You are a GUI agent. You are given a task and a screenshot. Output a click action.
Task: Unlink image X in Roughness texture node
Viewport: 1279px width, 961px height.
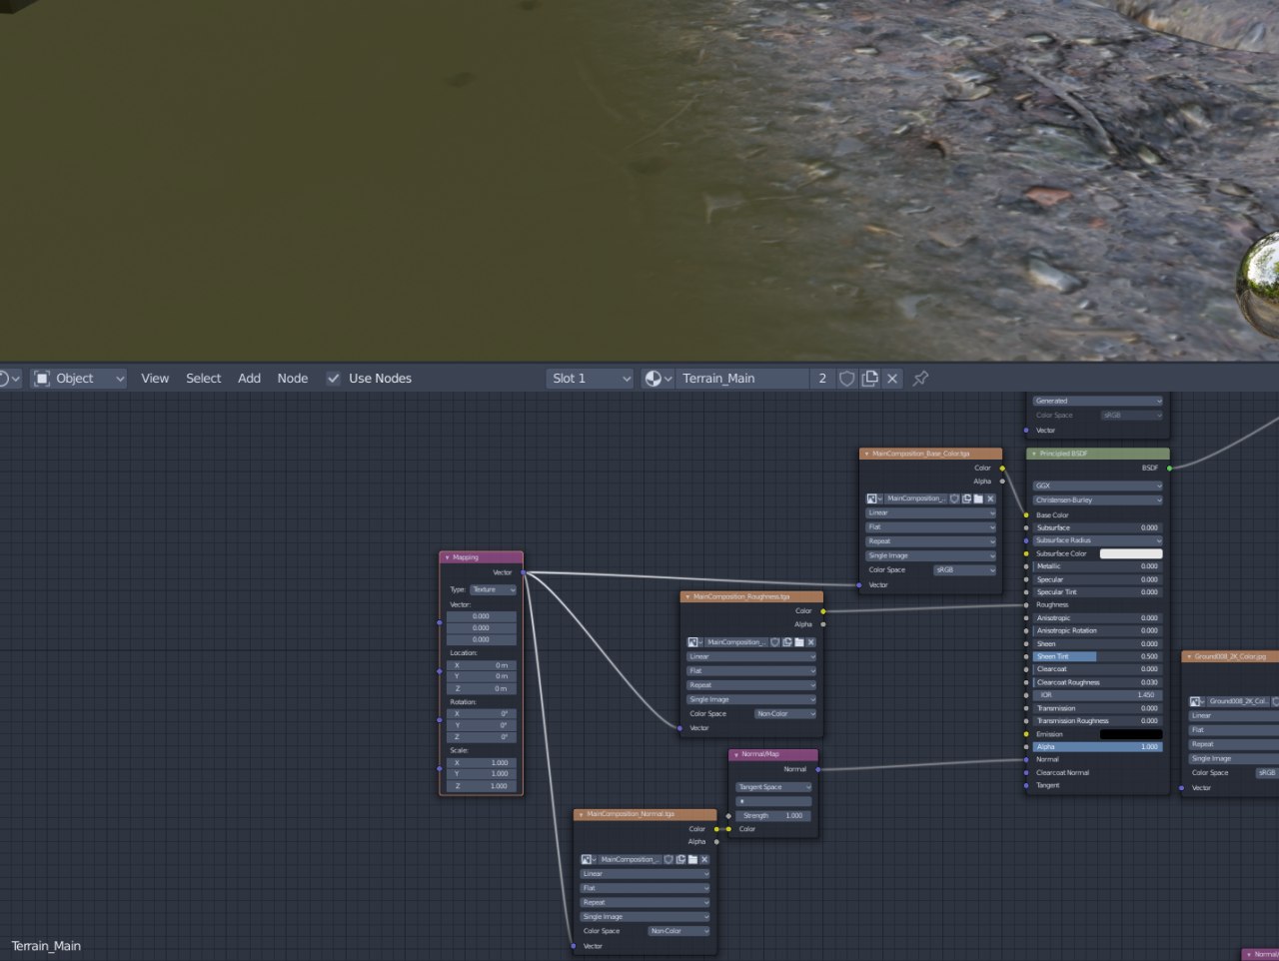[x=810, y=642]
